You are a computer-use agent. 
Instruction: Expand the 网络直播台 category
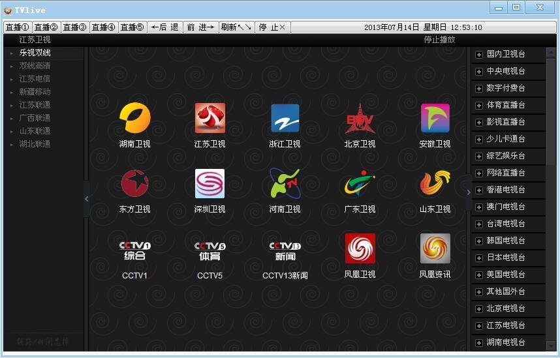pos(479,173)
